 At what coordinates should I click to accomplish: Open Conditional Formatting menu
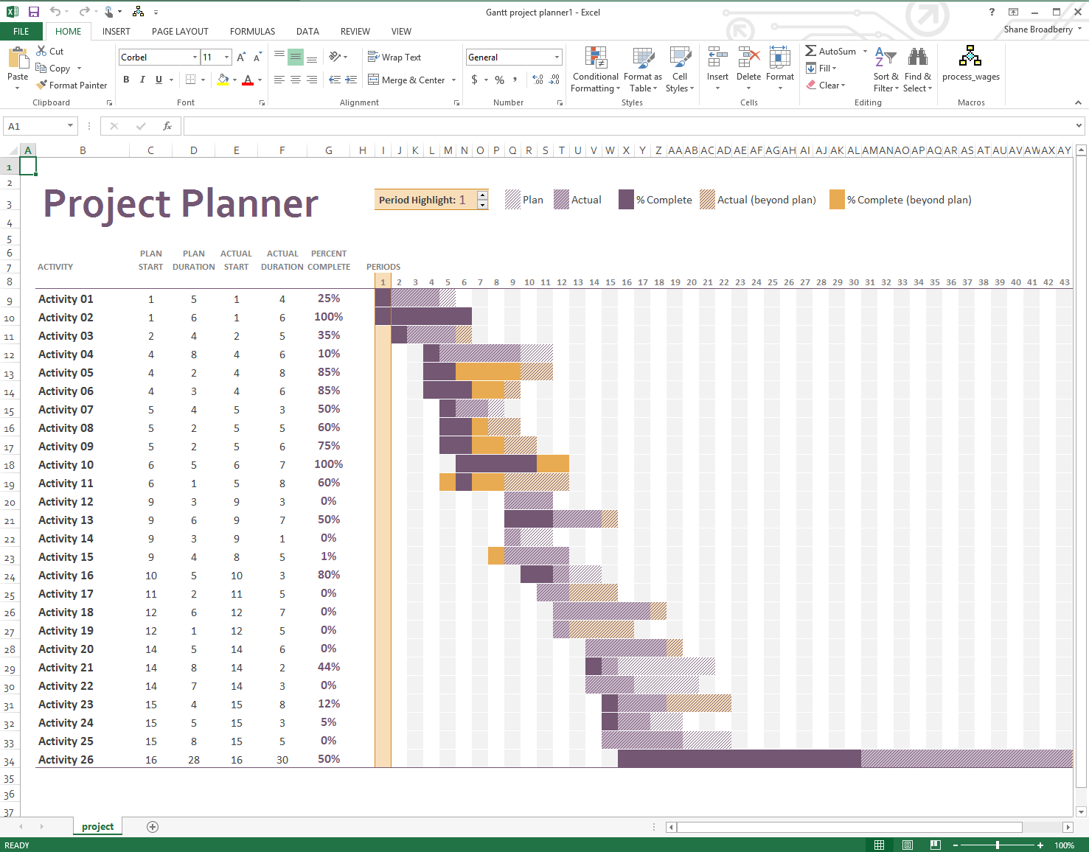click(x=595, y=69)
